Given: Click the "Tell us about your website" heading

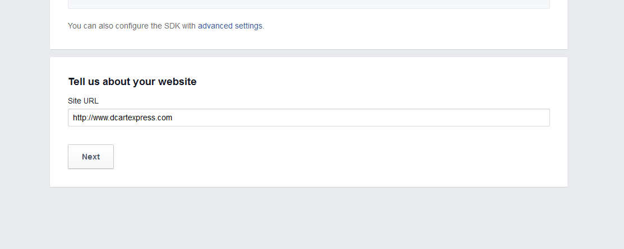Looking at the screenshot, I should (132, 82).
